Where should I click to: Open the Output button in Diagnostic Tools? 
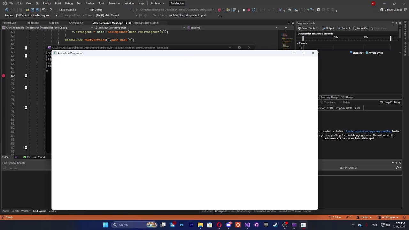click(x=328, y=28)
